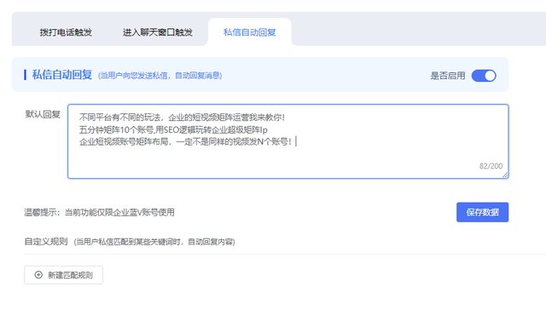Switch to the 拨打电话触发 tab
Screen dimensions: 546x327
tap(66, 32)
